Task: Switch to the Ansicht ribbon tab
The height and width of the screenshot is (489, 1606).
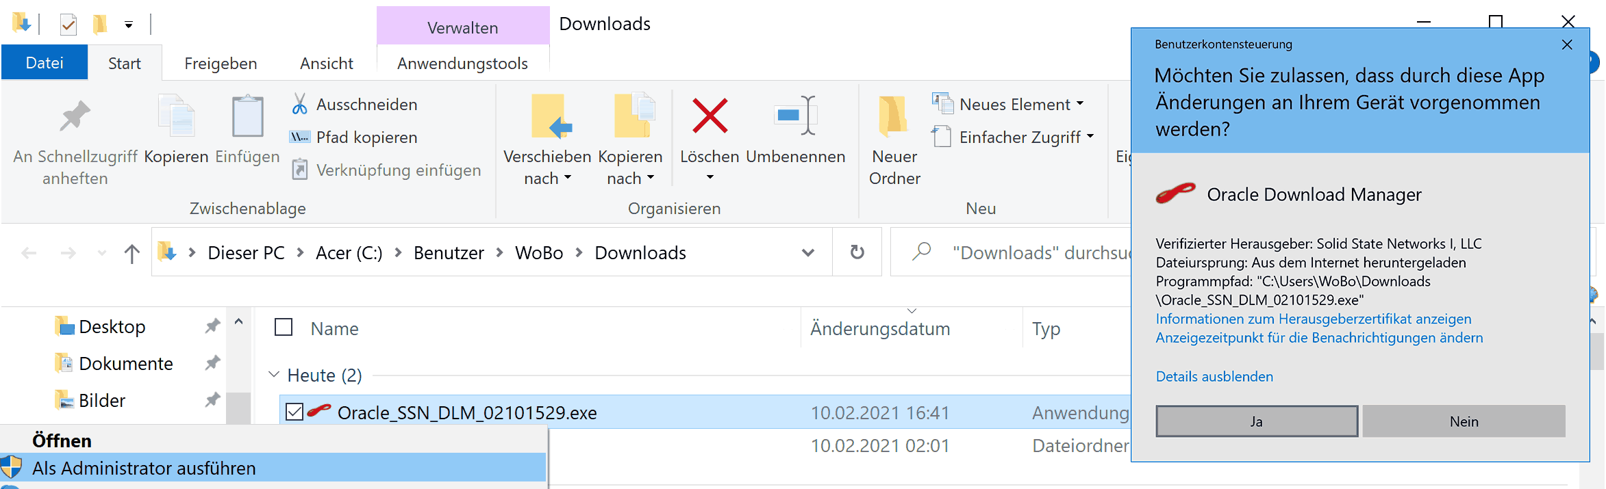Action: (x=326, y=64)
